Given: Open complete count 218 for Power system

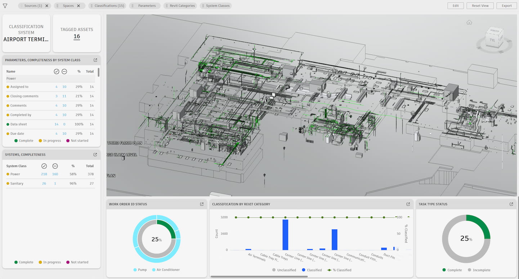Looking at the screenshot, I should click(44, 174).
